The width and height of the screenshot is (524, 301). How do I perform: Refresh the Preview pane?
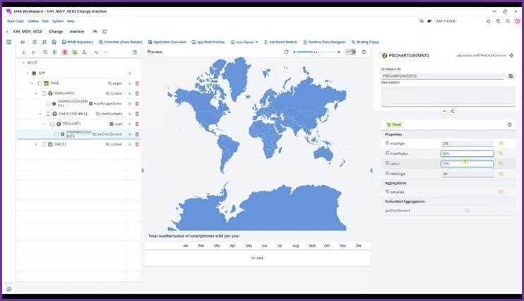(x=286, y=52)
